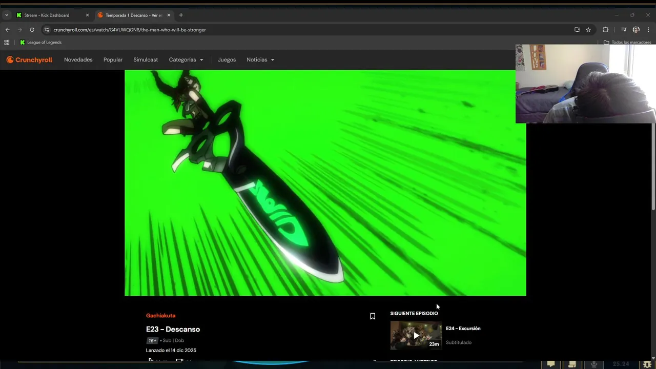Click the 16+ rating badge
The image size is (656, 369).
[x=152, y=340]
